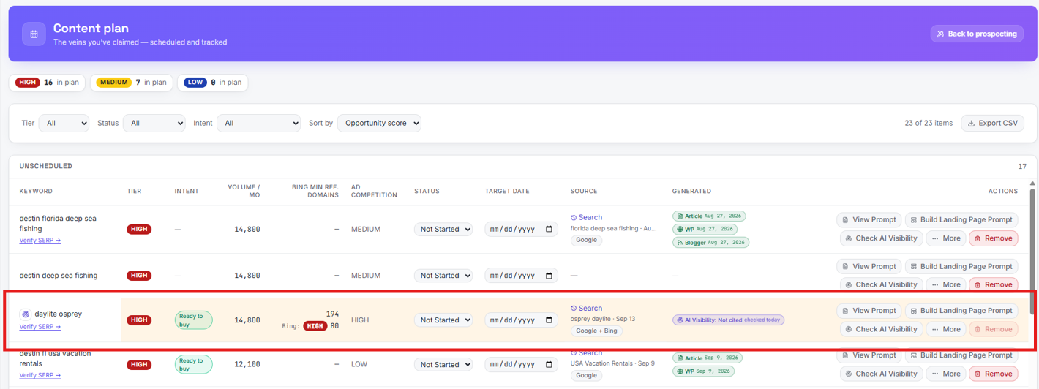Open the Tier filter dropdown
This screenshot has height=389, width=1039.
point(64,123)
